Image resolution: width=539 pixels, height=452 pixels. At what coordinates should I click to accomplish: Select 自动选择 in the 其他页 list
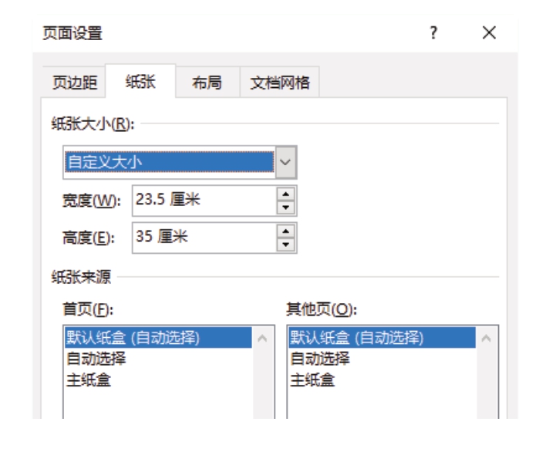[320, 359]
